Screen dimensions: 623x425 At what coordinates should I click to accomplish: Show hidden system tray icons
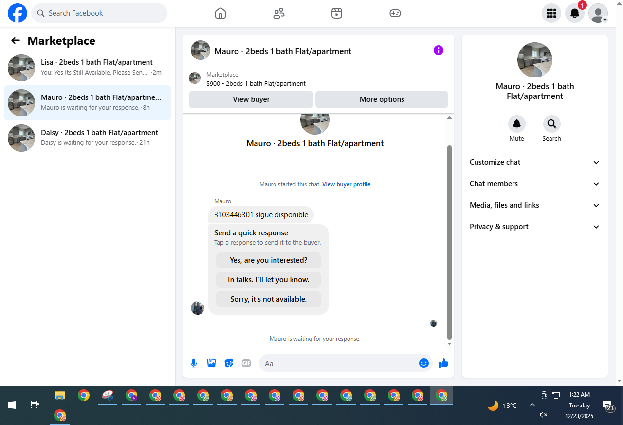pyautogui.click(x=532, y=405)
